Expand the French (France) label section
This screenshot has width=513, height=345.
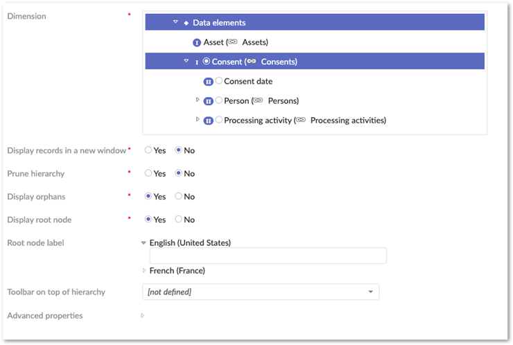pos(144,271)
